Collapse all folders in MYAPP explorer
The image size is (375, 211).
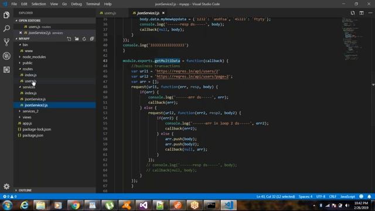click(92, 39)
